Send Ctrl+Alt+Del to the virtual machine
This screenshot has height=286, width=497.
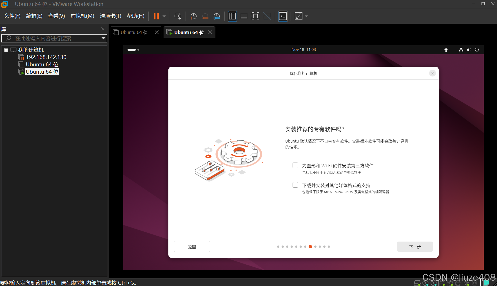pyautogui.click(x=178, y=16)
